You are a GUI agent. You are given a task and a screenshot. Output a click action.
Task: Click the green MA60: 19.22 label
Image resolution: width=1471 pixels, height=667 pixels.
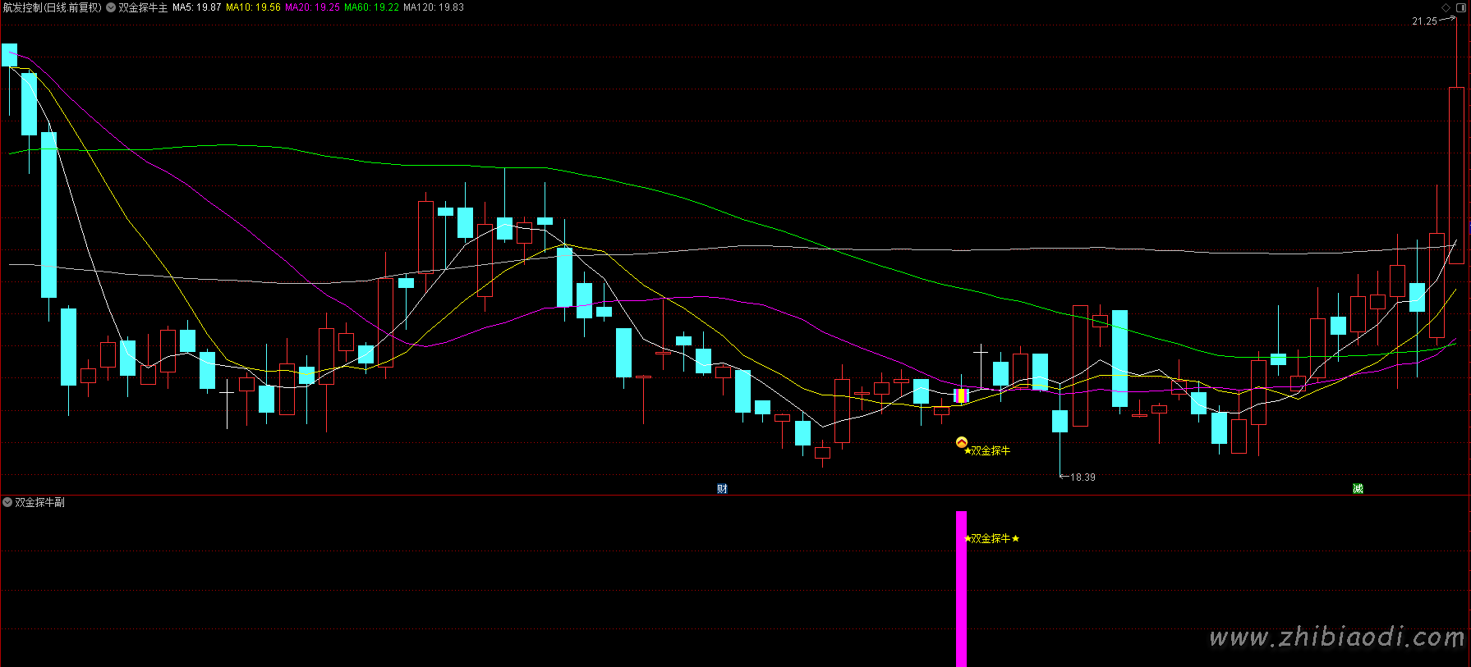pos(371,7)
